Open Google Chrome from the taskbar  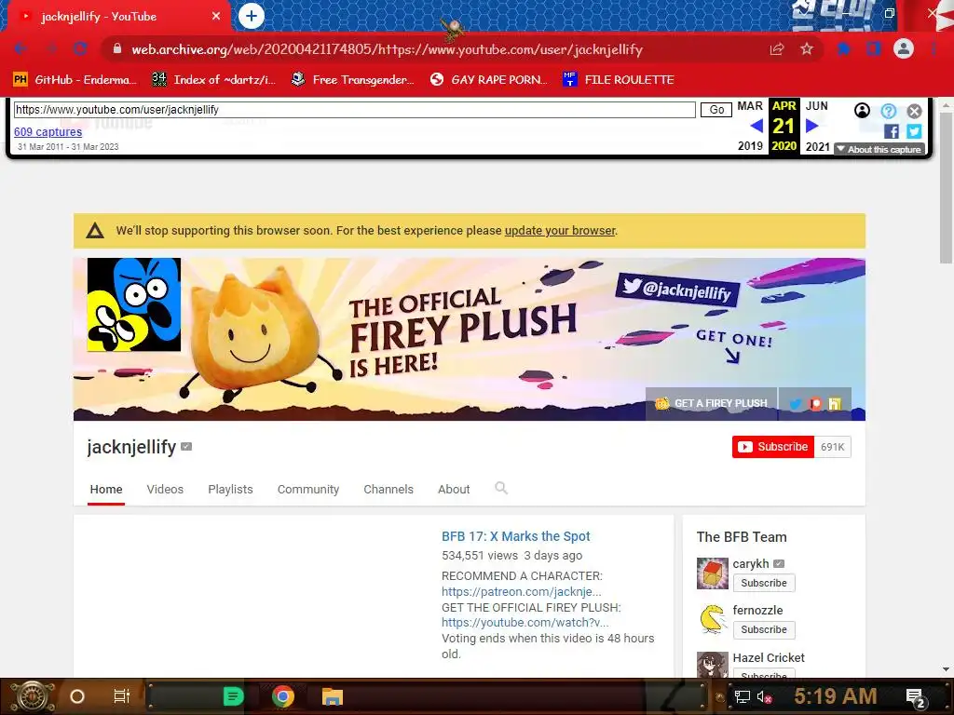(283, 696)
